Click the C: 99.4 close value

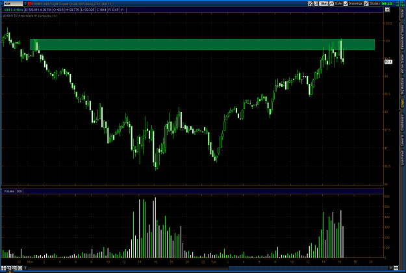pos(101,10)
